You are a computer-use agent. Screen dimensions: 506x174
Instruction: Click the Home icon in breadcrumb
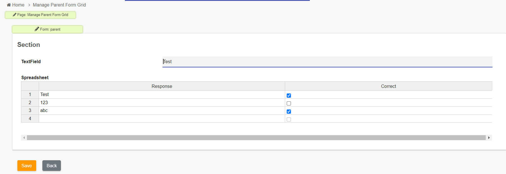[x=9, y=5]
